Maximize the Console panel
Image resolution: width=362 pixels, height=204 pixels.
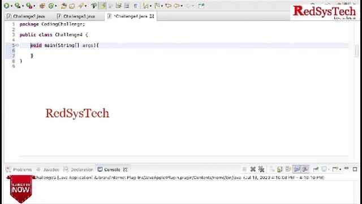pyautogui.click(x=355, y=169)
